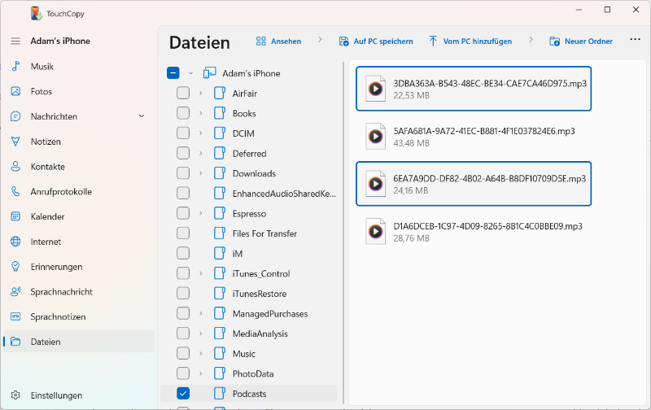The height and width of the screenshot is (410, 651).
Task: Click the Neuer Ordner button
Action: coord(580,41)
